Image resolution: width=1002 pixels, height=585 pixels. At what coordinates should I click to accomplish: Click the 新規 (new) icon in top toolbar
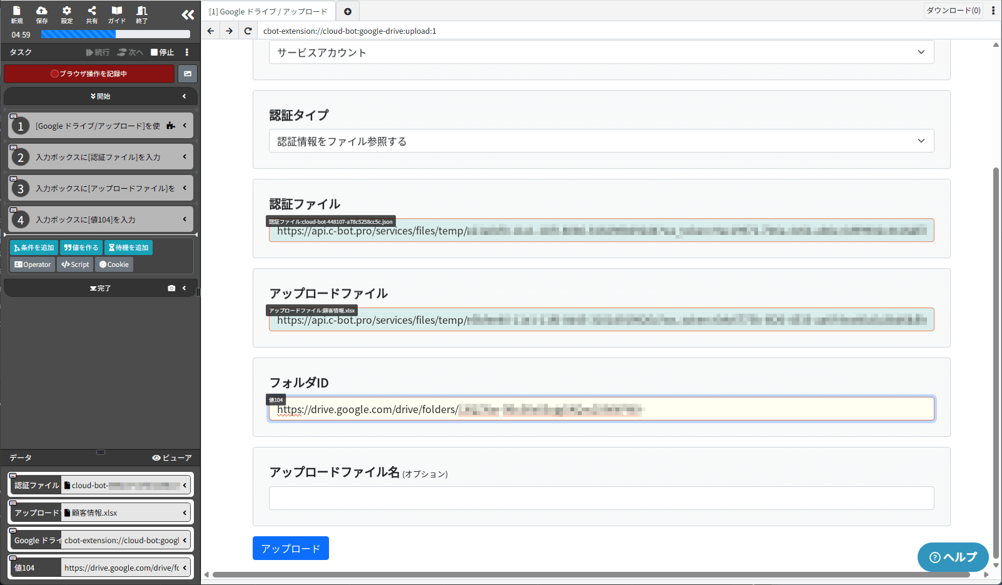17,14
